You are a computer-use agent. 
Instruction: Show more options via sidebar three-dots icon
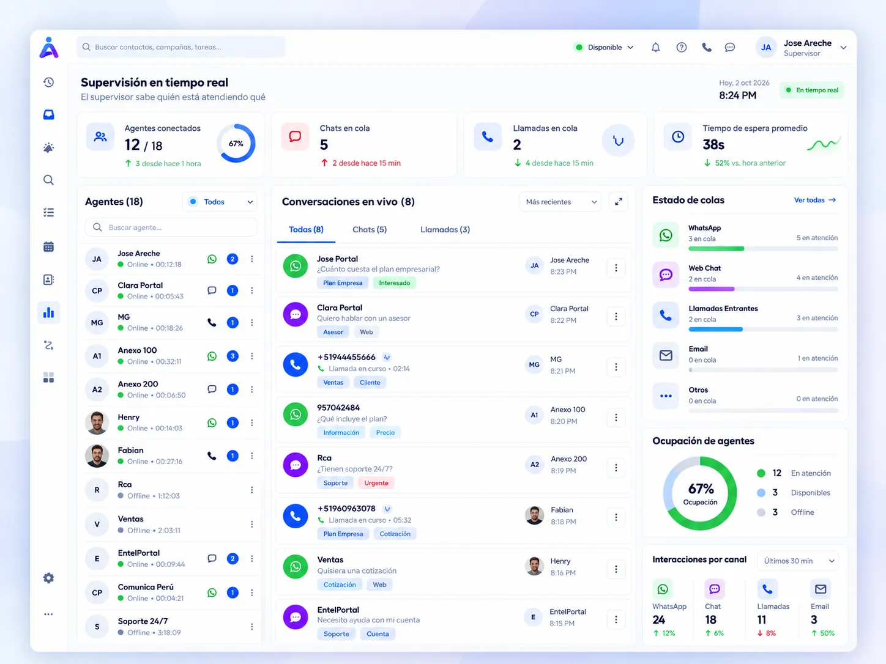point(49,614)
